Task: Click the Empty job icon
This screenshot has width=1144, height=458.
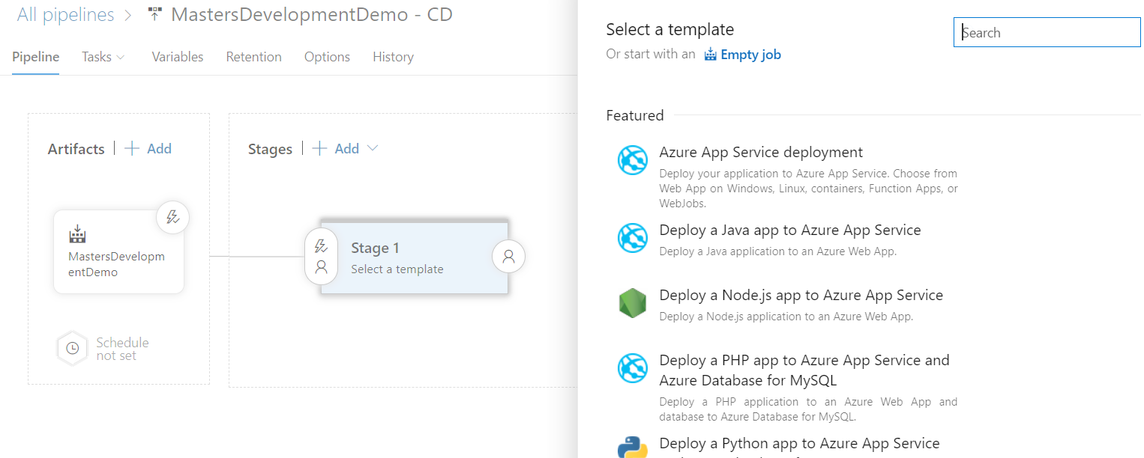Action: point(709,54)
